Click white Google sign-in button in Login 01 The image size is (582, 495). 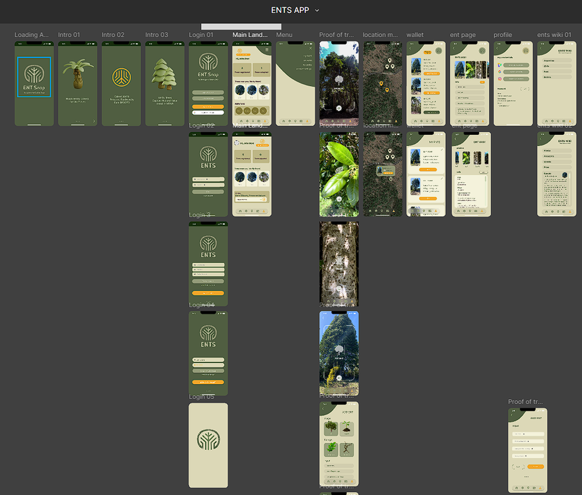coord(208,113)
